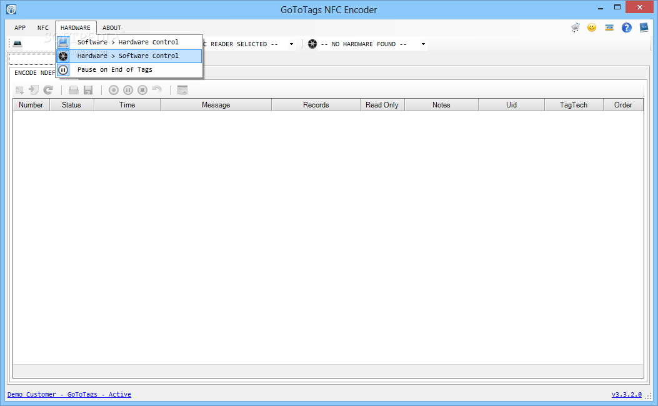Toggle Pause on End of Tags
The width and height of the screenshot is (658, 406).
click(129, 69)
